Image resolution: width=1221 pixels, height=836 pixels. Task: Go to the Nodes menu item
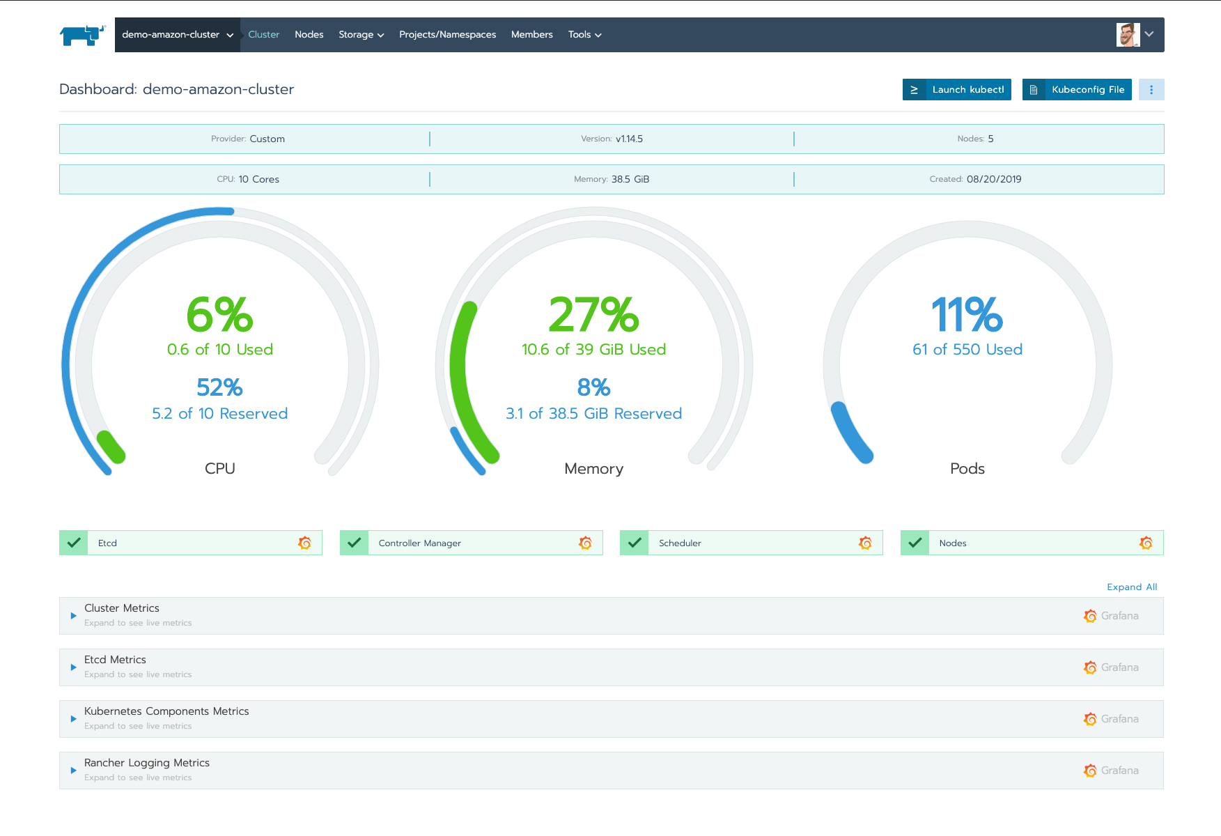click(309, 35)
